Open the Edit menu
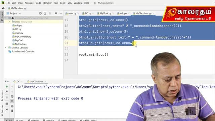The width and height of the screenshot is (215, 121). click(14, 3)
